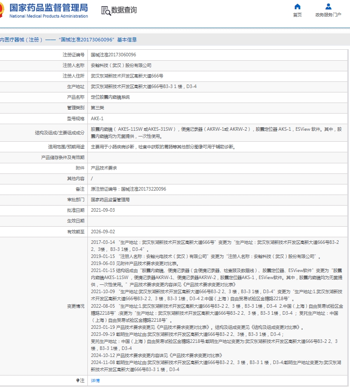Click the 生效日期 label
The height and width of the screenshot is (390, 350).
coord(76,221)
